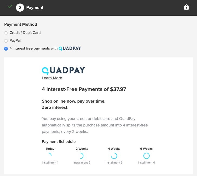Click the Payment step header title
Image resolution: width=197 pixels, height=176 pixels.
35,8
